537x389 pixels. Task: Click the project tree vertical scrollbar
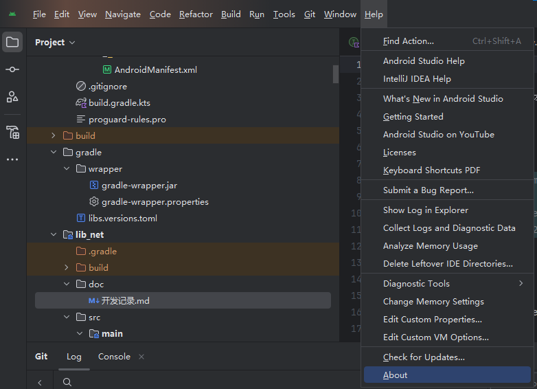pyautogui.click(x=336, y=74)
